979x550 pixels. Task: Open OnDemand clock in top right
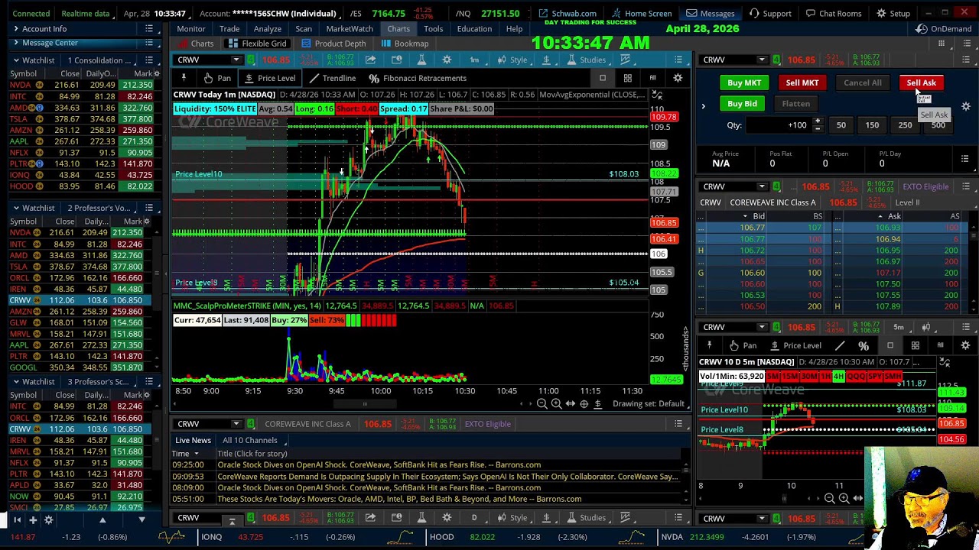[x=945, y=29]
